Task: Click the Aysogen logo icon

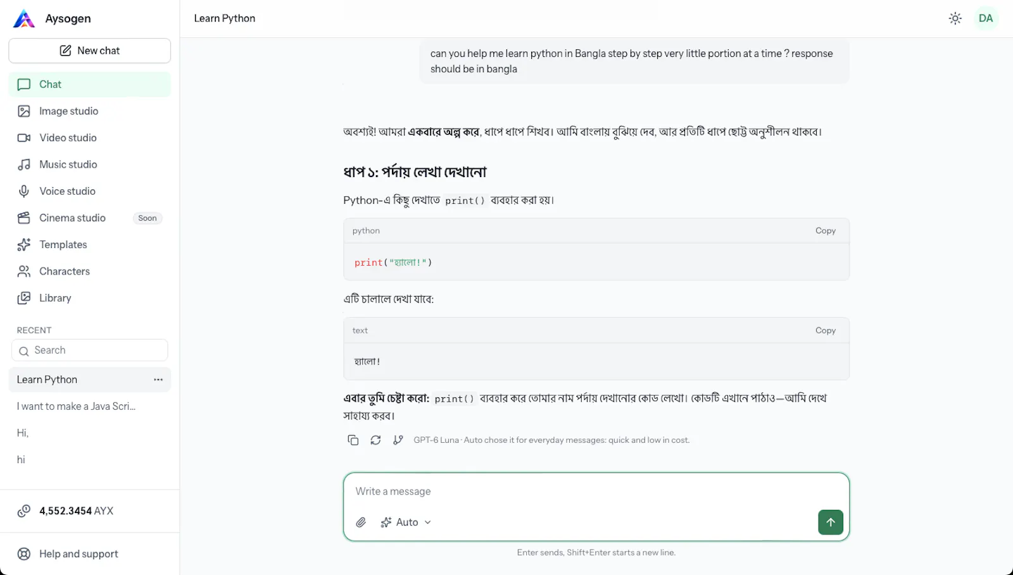Action: [24, 19]
